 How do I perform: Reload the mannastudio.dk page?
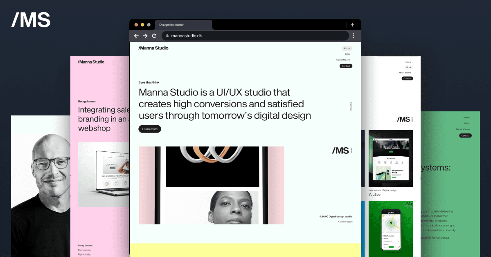(154, 36)
